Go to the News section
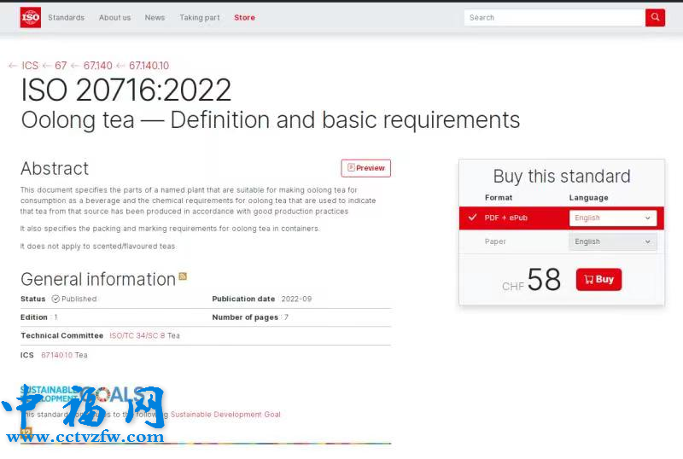Screen dimensions: 683x459 [155, 17]
